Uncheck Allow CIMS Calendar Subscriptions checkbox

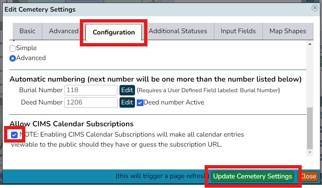pyautogui.click(x=14, y=135)
